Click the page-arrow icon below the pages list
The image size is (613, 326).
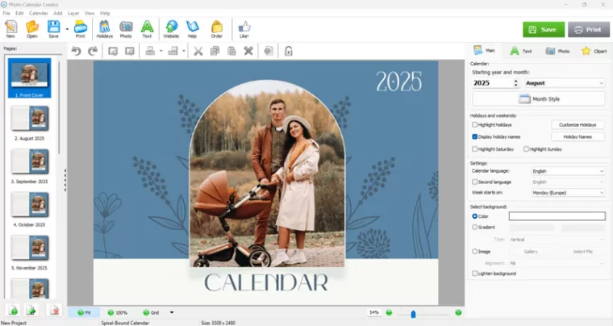point(31,311)
